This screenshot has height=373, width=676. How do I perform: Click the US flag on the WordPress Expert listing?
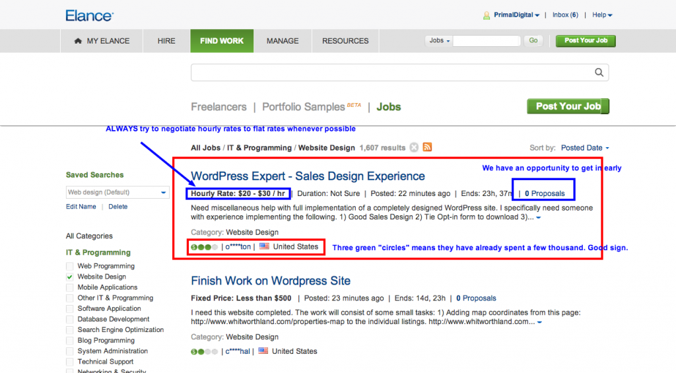click(x=264, y=246)
